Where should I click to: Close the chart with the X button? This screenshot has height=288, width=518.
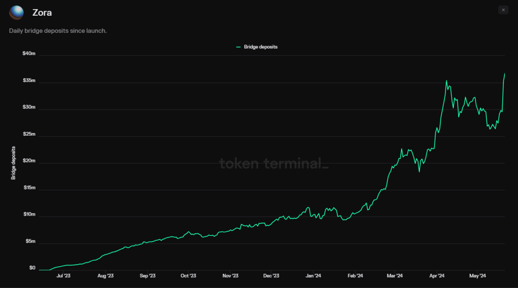coord(503,10)
